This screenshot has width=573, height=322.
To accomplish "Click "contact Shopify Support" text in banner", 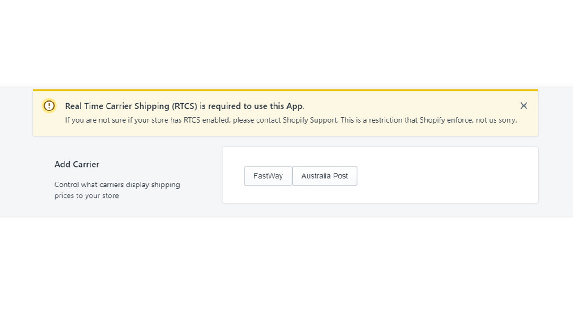I will [297, 120].
